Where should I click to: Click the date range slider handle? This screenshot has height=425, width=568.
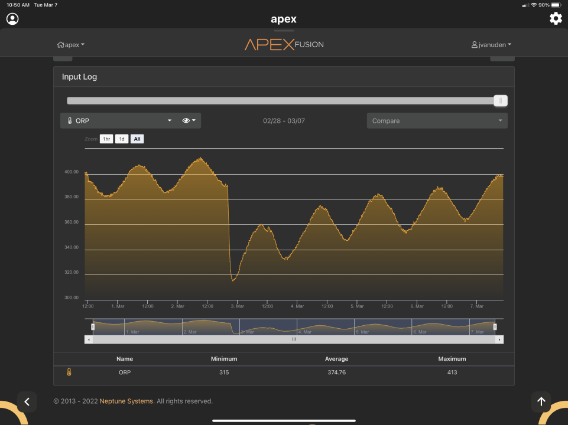[501, 101]
